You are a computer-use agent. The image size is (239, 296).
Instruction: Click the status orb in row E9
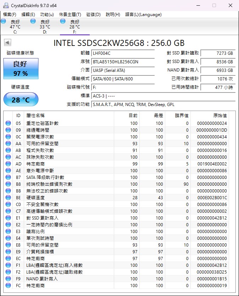pos(8,252)
